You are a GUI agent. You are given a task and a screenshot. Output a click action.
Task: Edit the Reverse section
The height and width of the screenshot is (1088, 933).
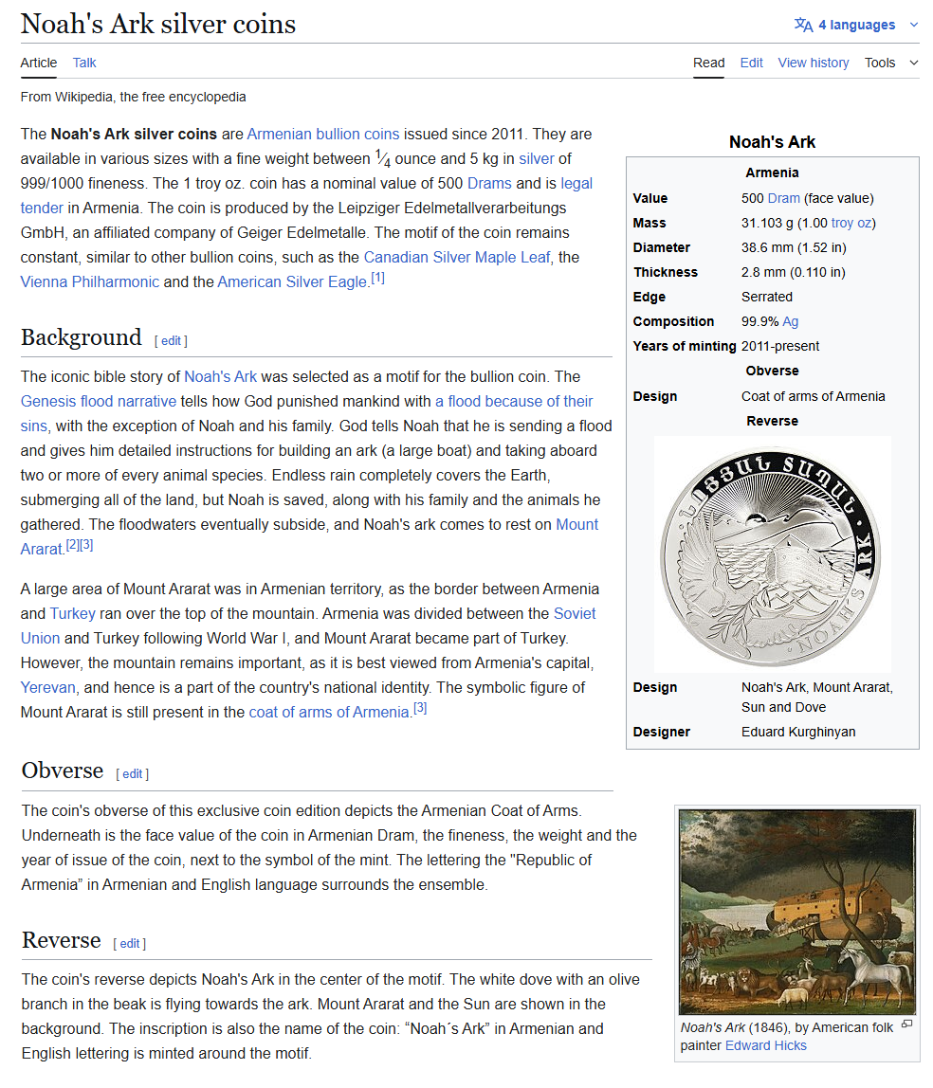129,944
